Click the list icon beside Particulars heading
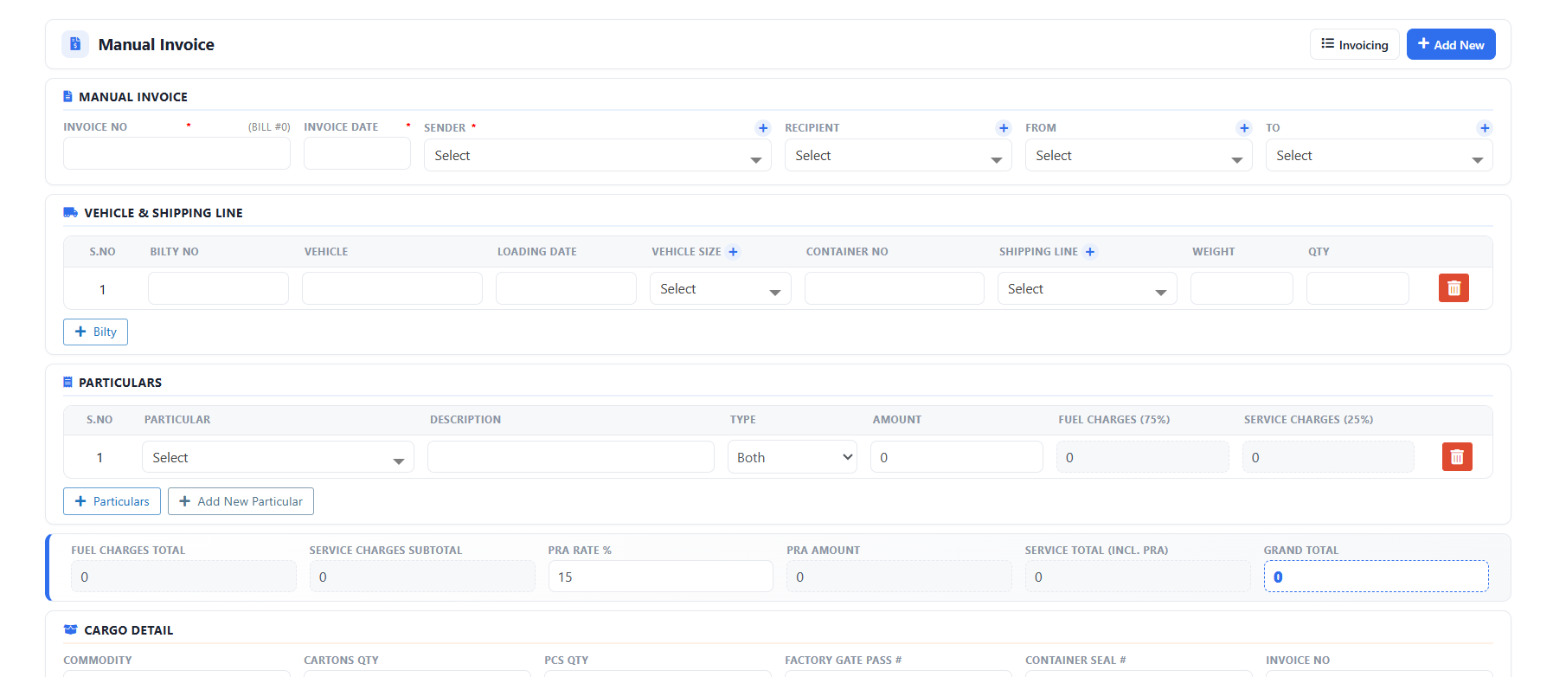Image resolution: width=1553 pixels, height=677 pixels. coord(67,383)
